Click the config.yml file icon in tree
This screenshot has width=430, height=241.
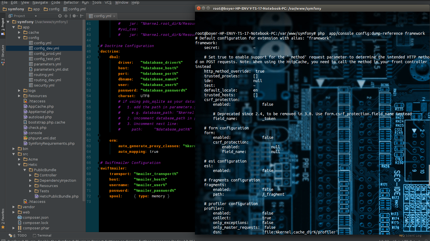point(31,43)
